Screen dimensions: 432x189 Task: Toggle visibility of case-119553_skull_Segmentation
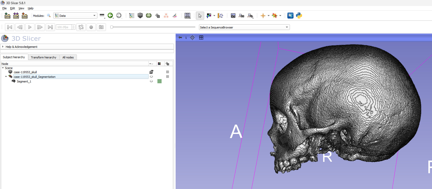pos(151,77)
